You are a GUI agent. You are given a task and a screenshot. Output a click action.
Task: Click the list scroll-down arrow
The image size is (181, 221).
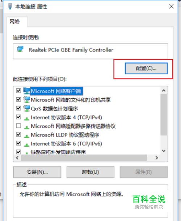[x=164, y=151]
